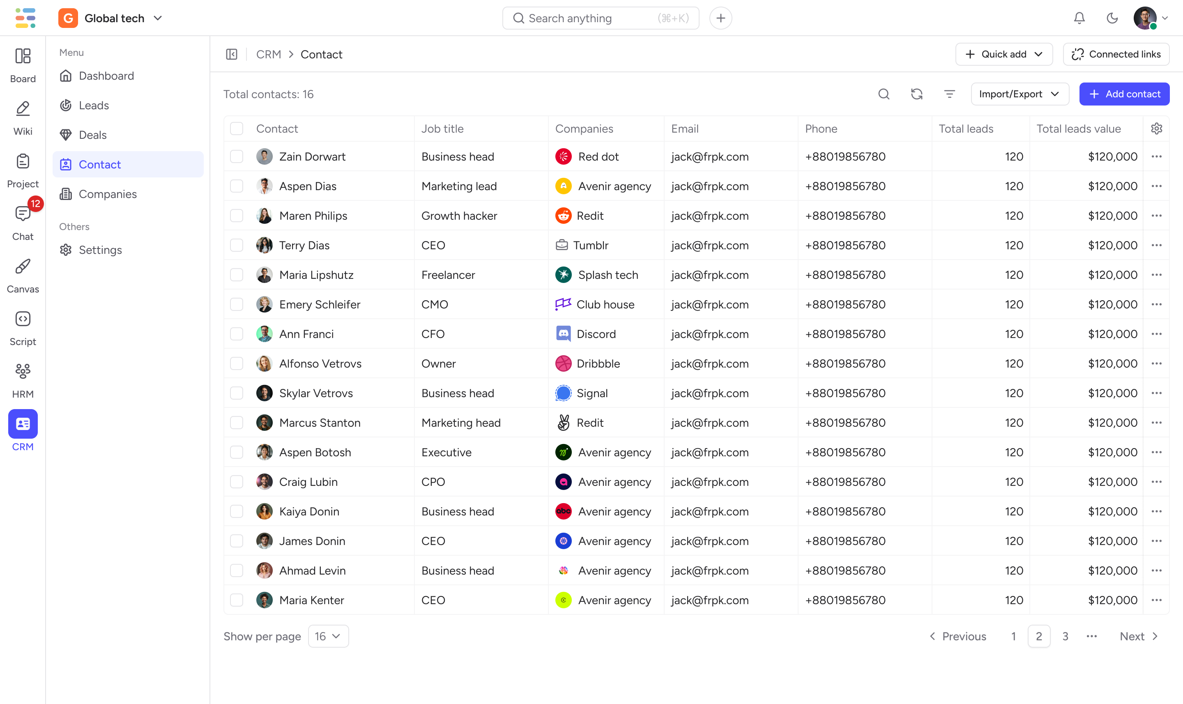Image resolution: width=1183 pixels, height=704 pixels.
Task: Collapse the sidebar panel icon
Action: [x=232, y=55]
